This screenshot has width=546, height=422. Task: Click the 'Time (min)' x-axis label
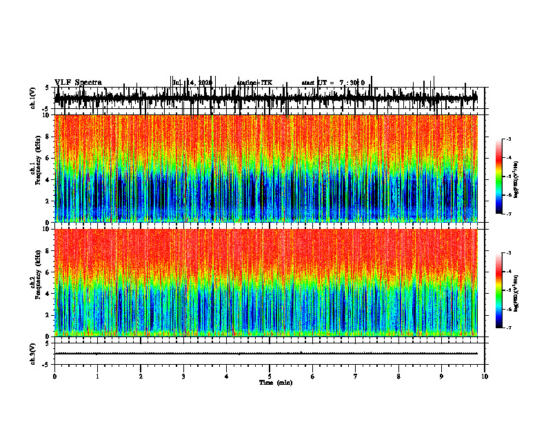coord(276,383)
